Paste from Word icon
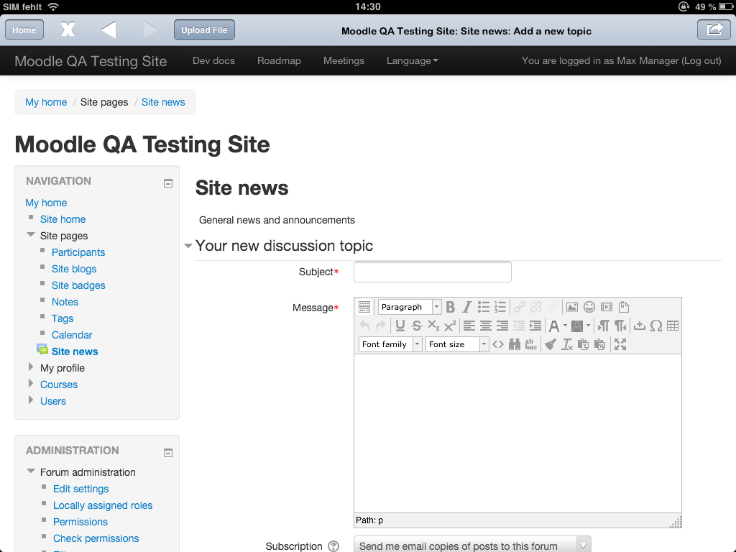This screenshot has width=736, height=552. tap(600, 344)
